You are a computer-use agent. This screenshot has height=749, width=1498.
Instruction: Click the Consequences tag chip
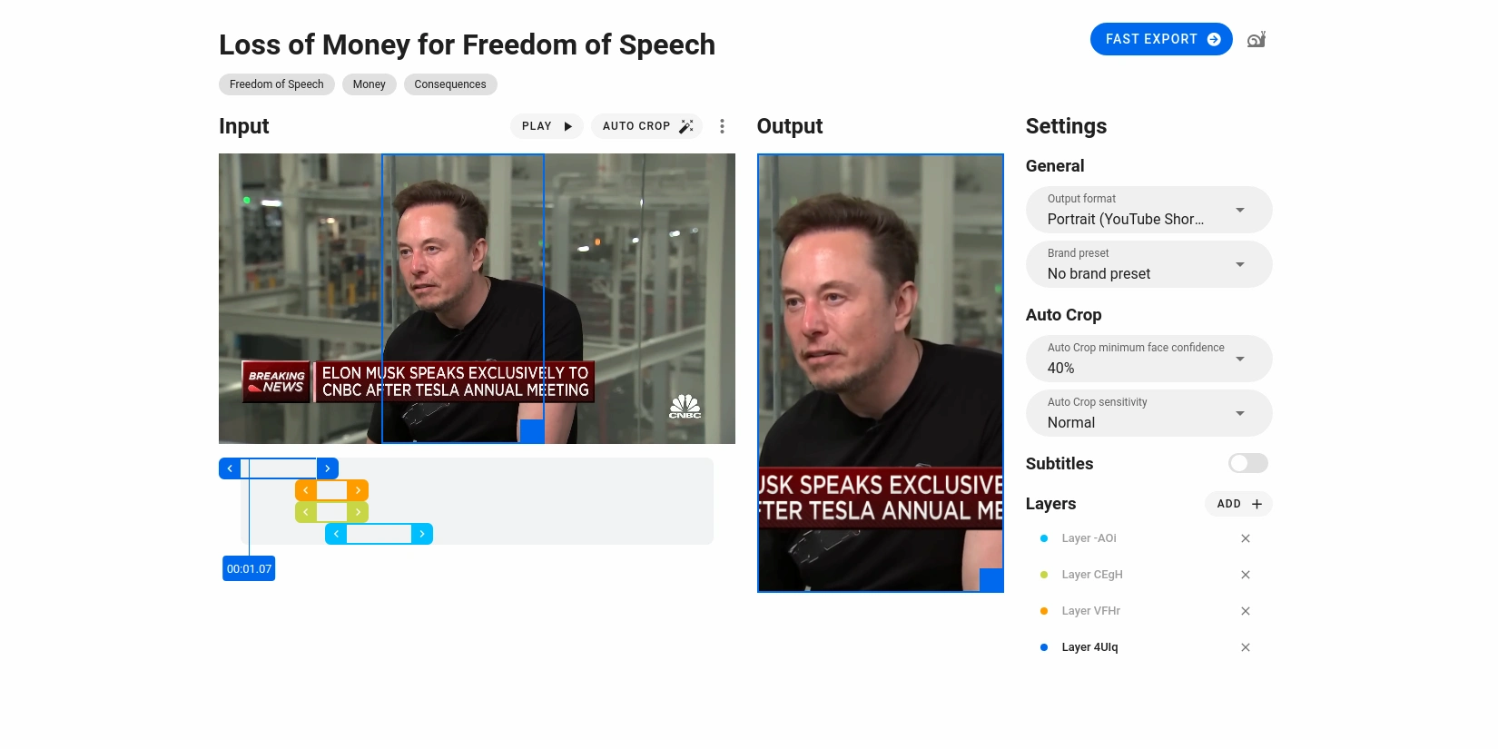point(450,84)
